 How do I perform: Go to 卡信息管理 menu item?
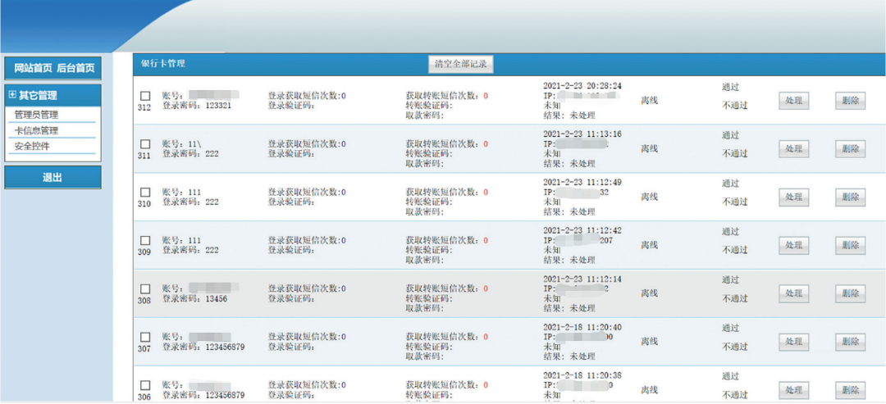36,130
